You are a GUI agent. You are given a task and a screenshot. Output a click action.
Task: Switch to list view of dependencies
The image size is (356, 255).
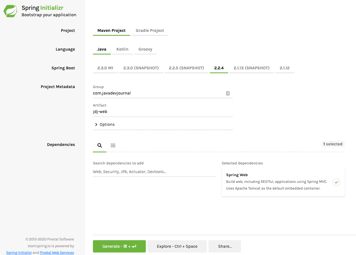(113, 145)
